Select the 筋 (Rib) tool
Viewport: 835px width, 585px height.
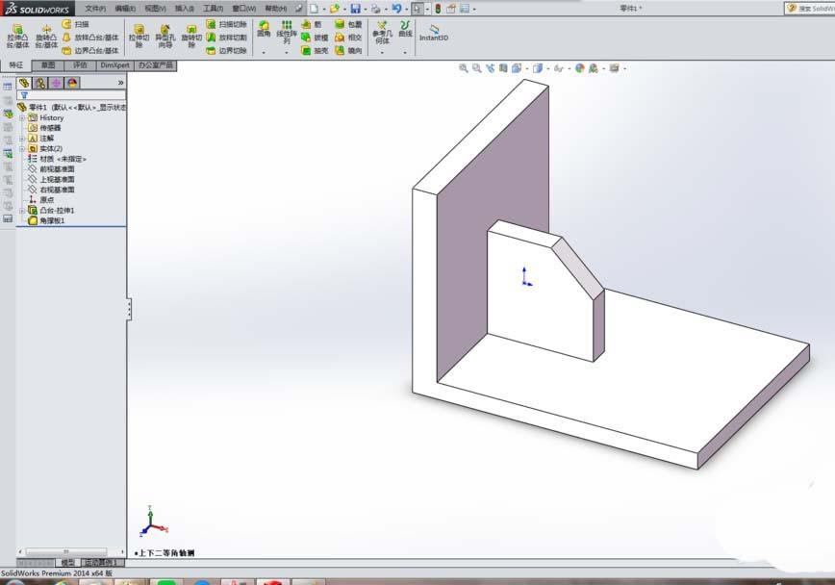pyautogui.click(x=314, y=23)
